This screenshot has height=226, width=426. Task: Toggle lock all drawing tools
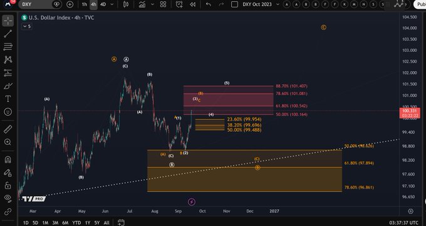coord(8,185)
